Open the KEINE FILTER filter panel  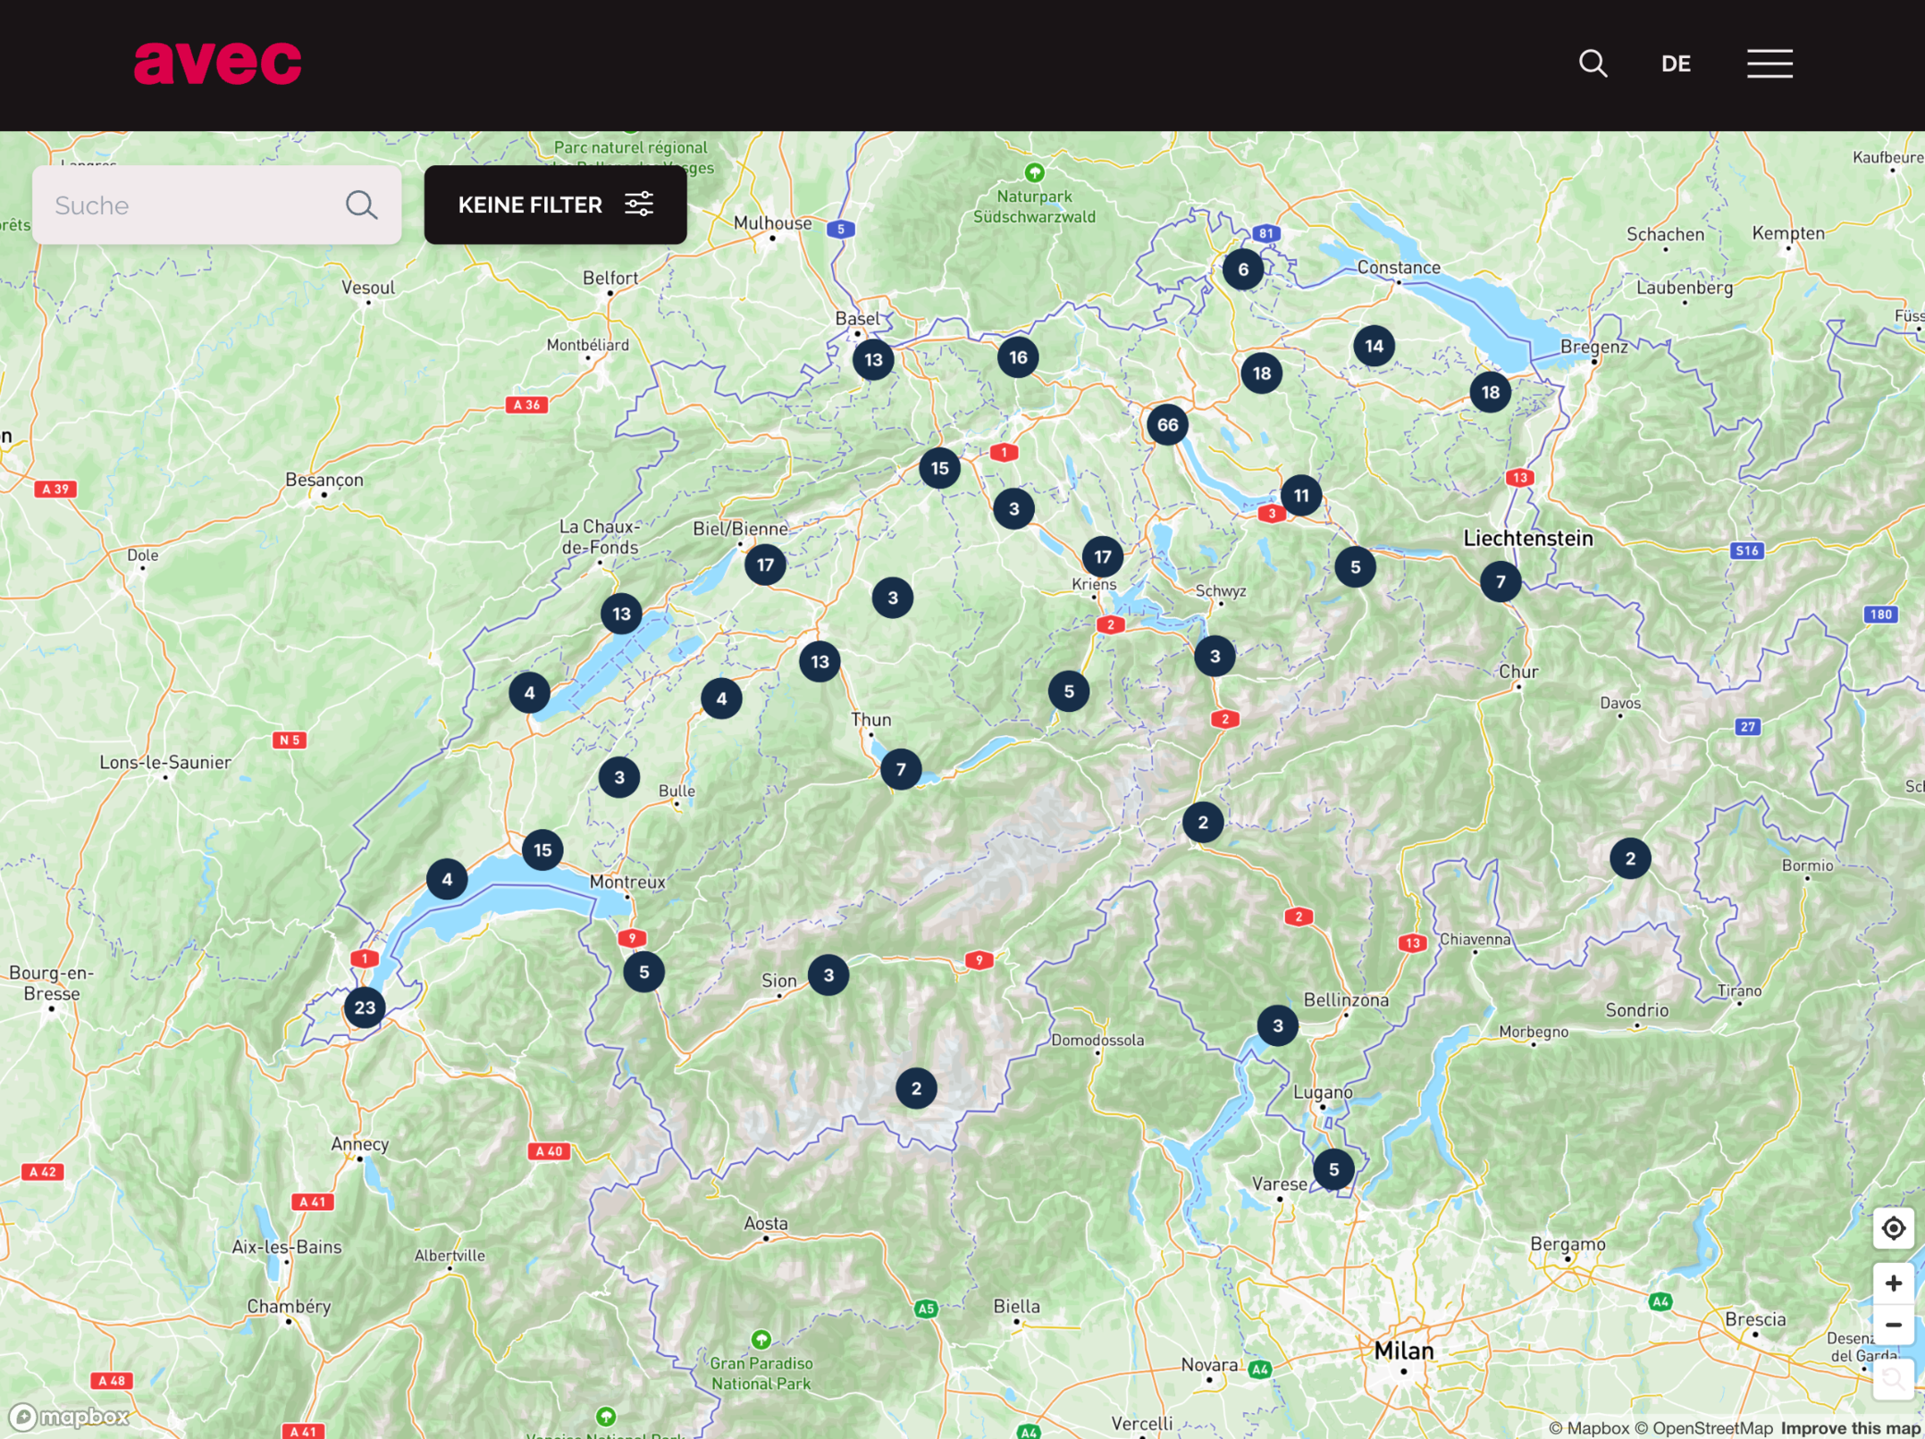(x=555, y=205)
